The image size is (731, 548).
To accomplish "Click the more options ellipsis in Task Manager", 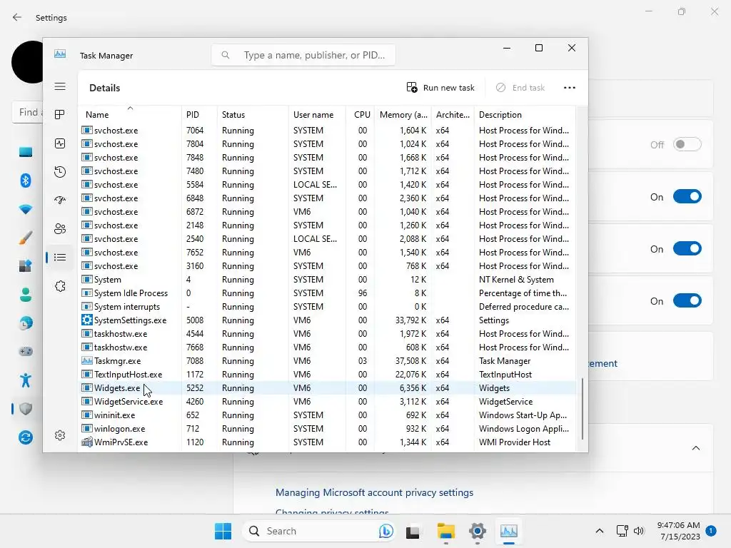I will (x=569, y=88).
